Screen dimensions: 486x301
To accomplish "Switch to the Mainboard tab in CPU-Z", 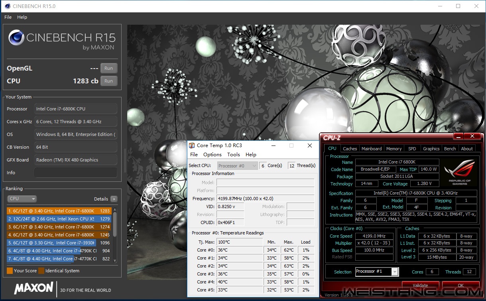I will coord(372,149).
